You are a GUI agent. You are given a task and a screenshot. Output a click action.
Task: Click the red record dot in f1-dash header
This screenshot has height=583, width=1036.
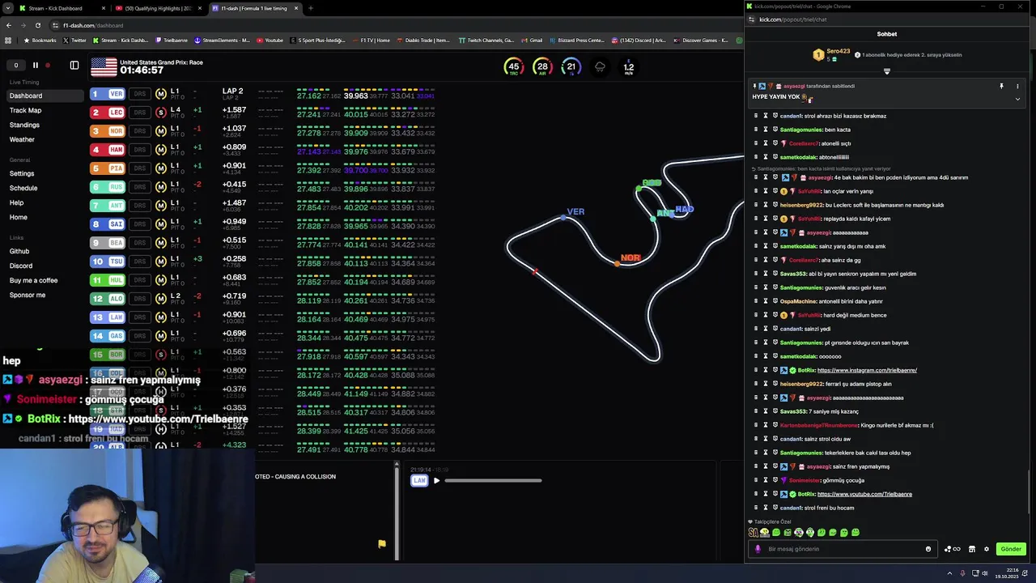(48, 66)
